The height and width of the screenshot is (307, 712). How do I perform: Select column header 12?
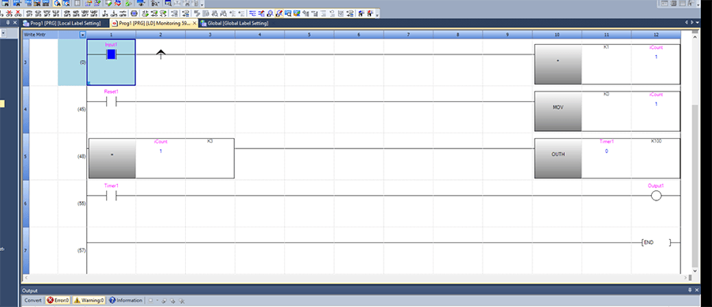[656, 35]
